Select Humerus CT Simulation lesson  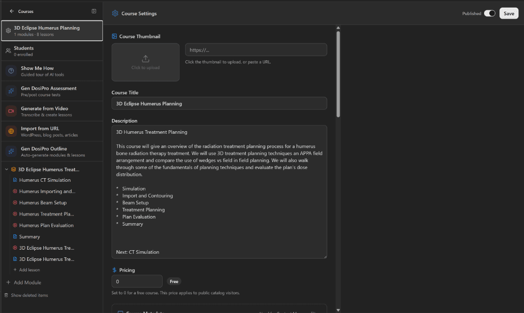click(45, 180)
